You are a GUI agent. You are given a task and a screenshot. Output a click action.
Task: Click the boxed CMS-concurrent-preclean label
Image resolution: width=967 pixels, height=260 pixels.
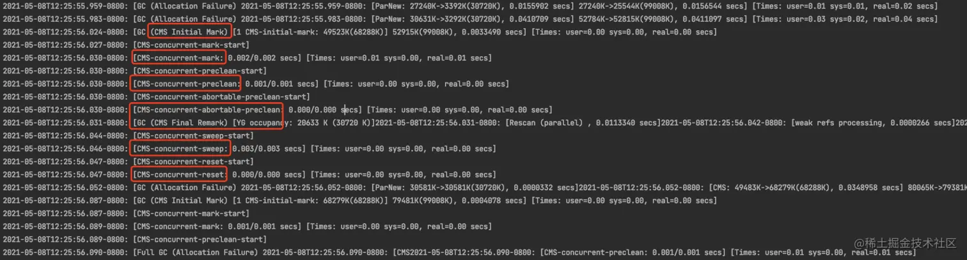186,84
